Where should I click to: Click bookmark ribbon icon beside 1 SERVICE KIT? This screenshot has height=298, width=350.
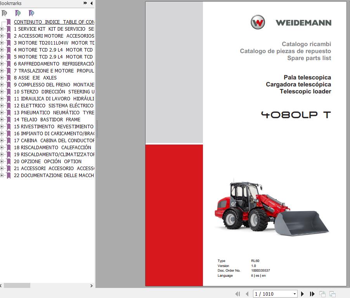click(9, 29)
